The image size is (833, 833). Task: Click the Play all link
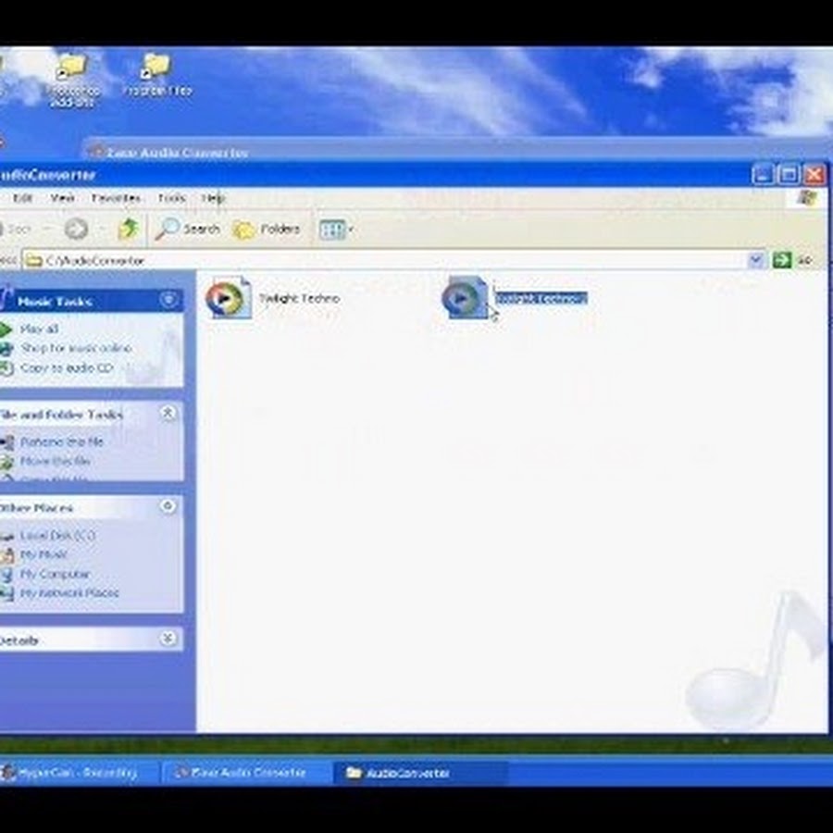39,329
